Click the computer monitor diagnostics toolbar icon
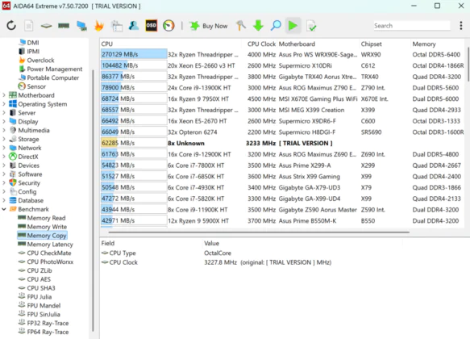The image size is (470, 339). 81,26
